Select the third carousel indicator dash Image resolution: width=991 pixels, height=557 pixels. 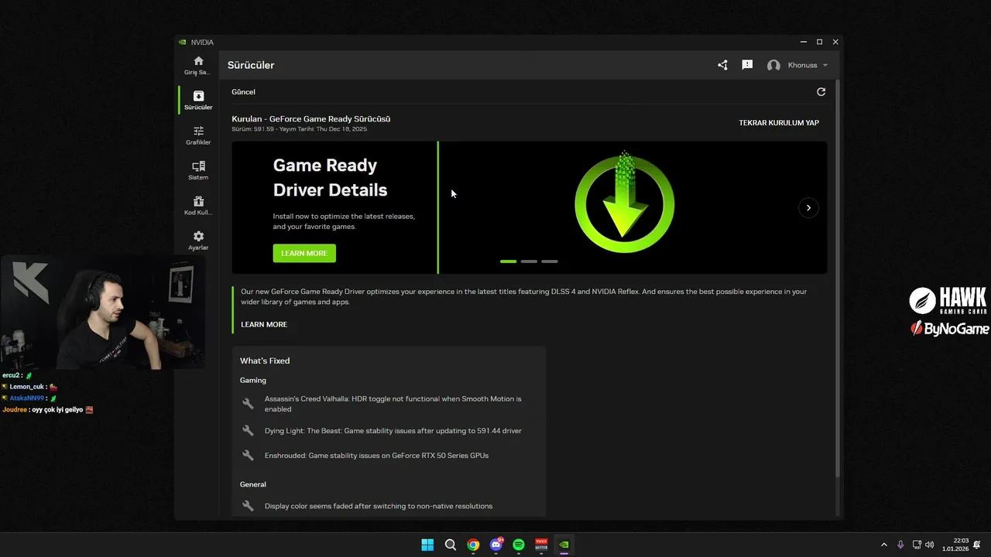[x=550, y=261]
